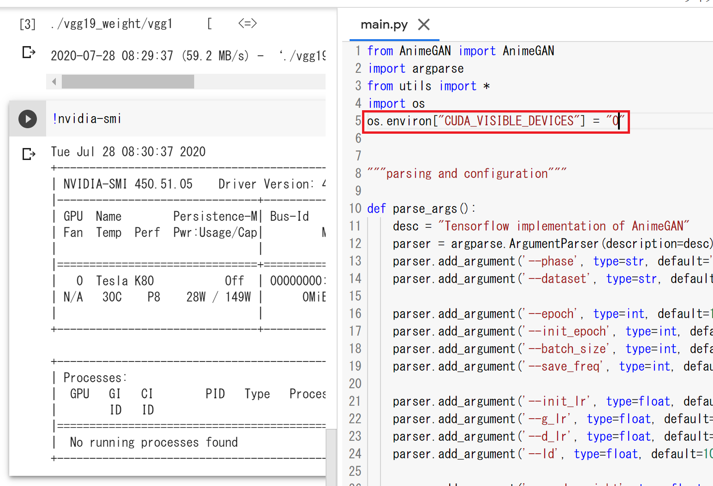Screen dimensions: 713x486
Task: Place cursor on the CUDA_VISIBLE_DEVICES line
Action: coord(493,121)
